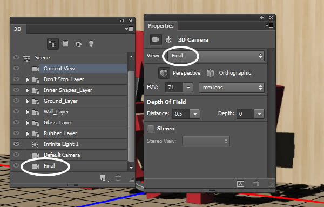This screenshot has height=207, width=324.
Task: Close the 3D panel
Action: pyautogui.click(x=131, y=21)
